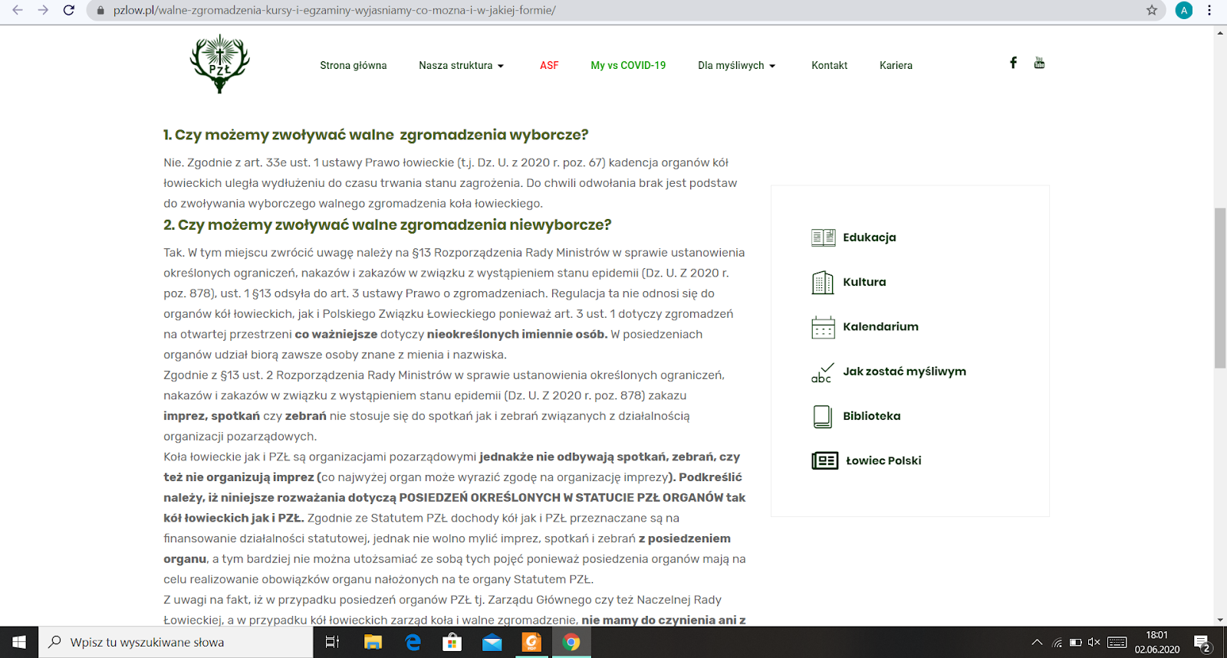The height and width of the screenshot is (658, 1227).
Task: Click the Kultura building icon
Action: tap(823, 283)
